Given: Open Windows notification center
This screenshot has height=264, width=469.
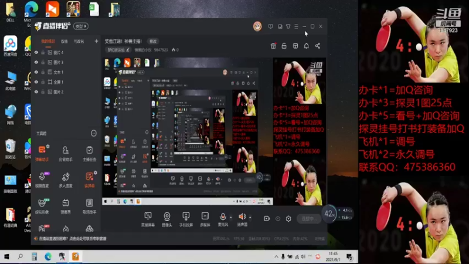Looking at the screenshot, I should [x=349, y=256].
